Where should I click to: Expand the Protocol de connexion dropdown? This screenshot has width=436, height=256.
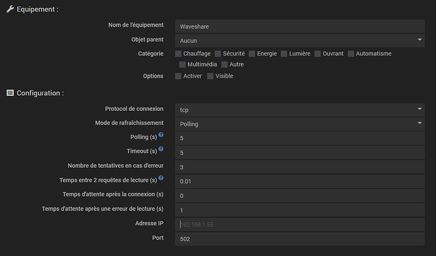(x=299, y=110)
